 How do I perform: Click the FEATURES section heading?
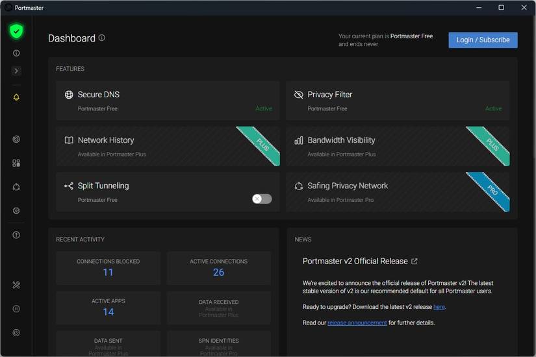pos(70,69)
